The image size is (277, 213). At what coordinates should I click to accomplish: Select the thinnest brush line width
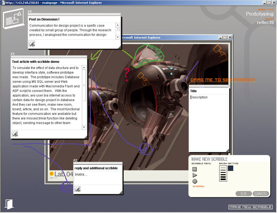[x=223, y=168]
